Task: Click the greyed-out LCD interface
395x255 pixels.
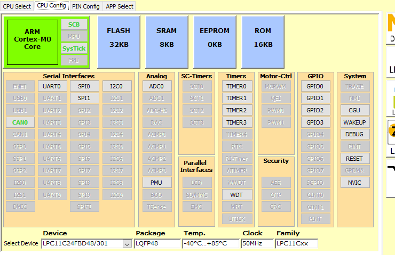Action: tap(197, 183)
